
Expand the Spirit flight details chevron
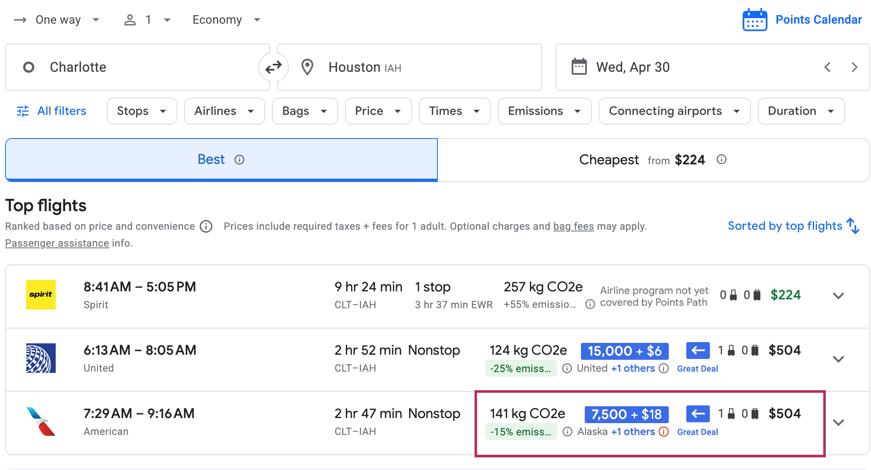[x=838, y=296]
